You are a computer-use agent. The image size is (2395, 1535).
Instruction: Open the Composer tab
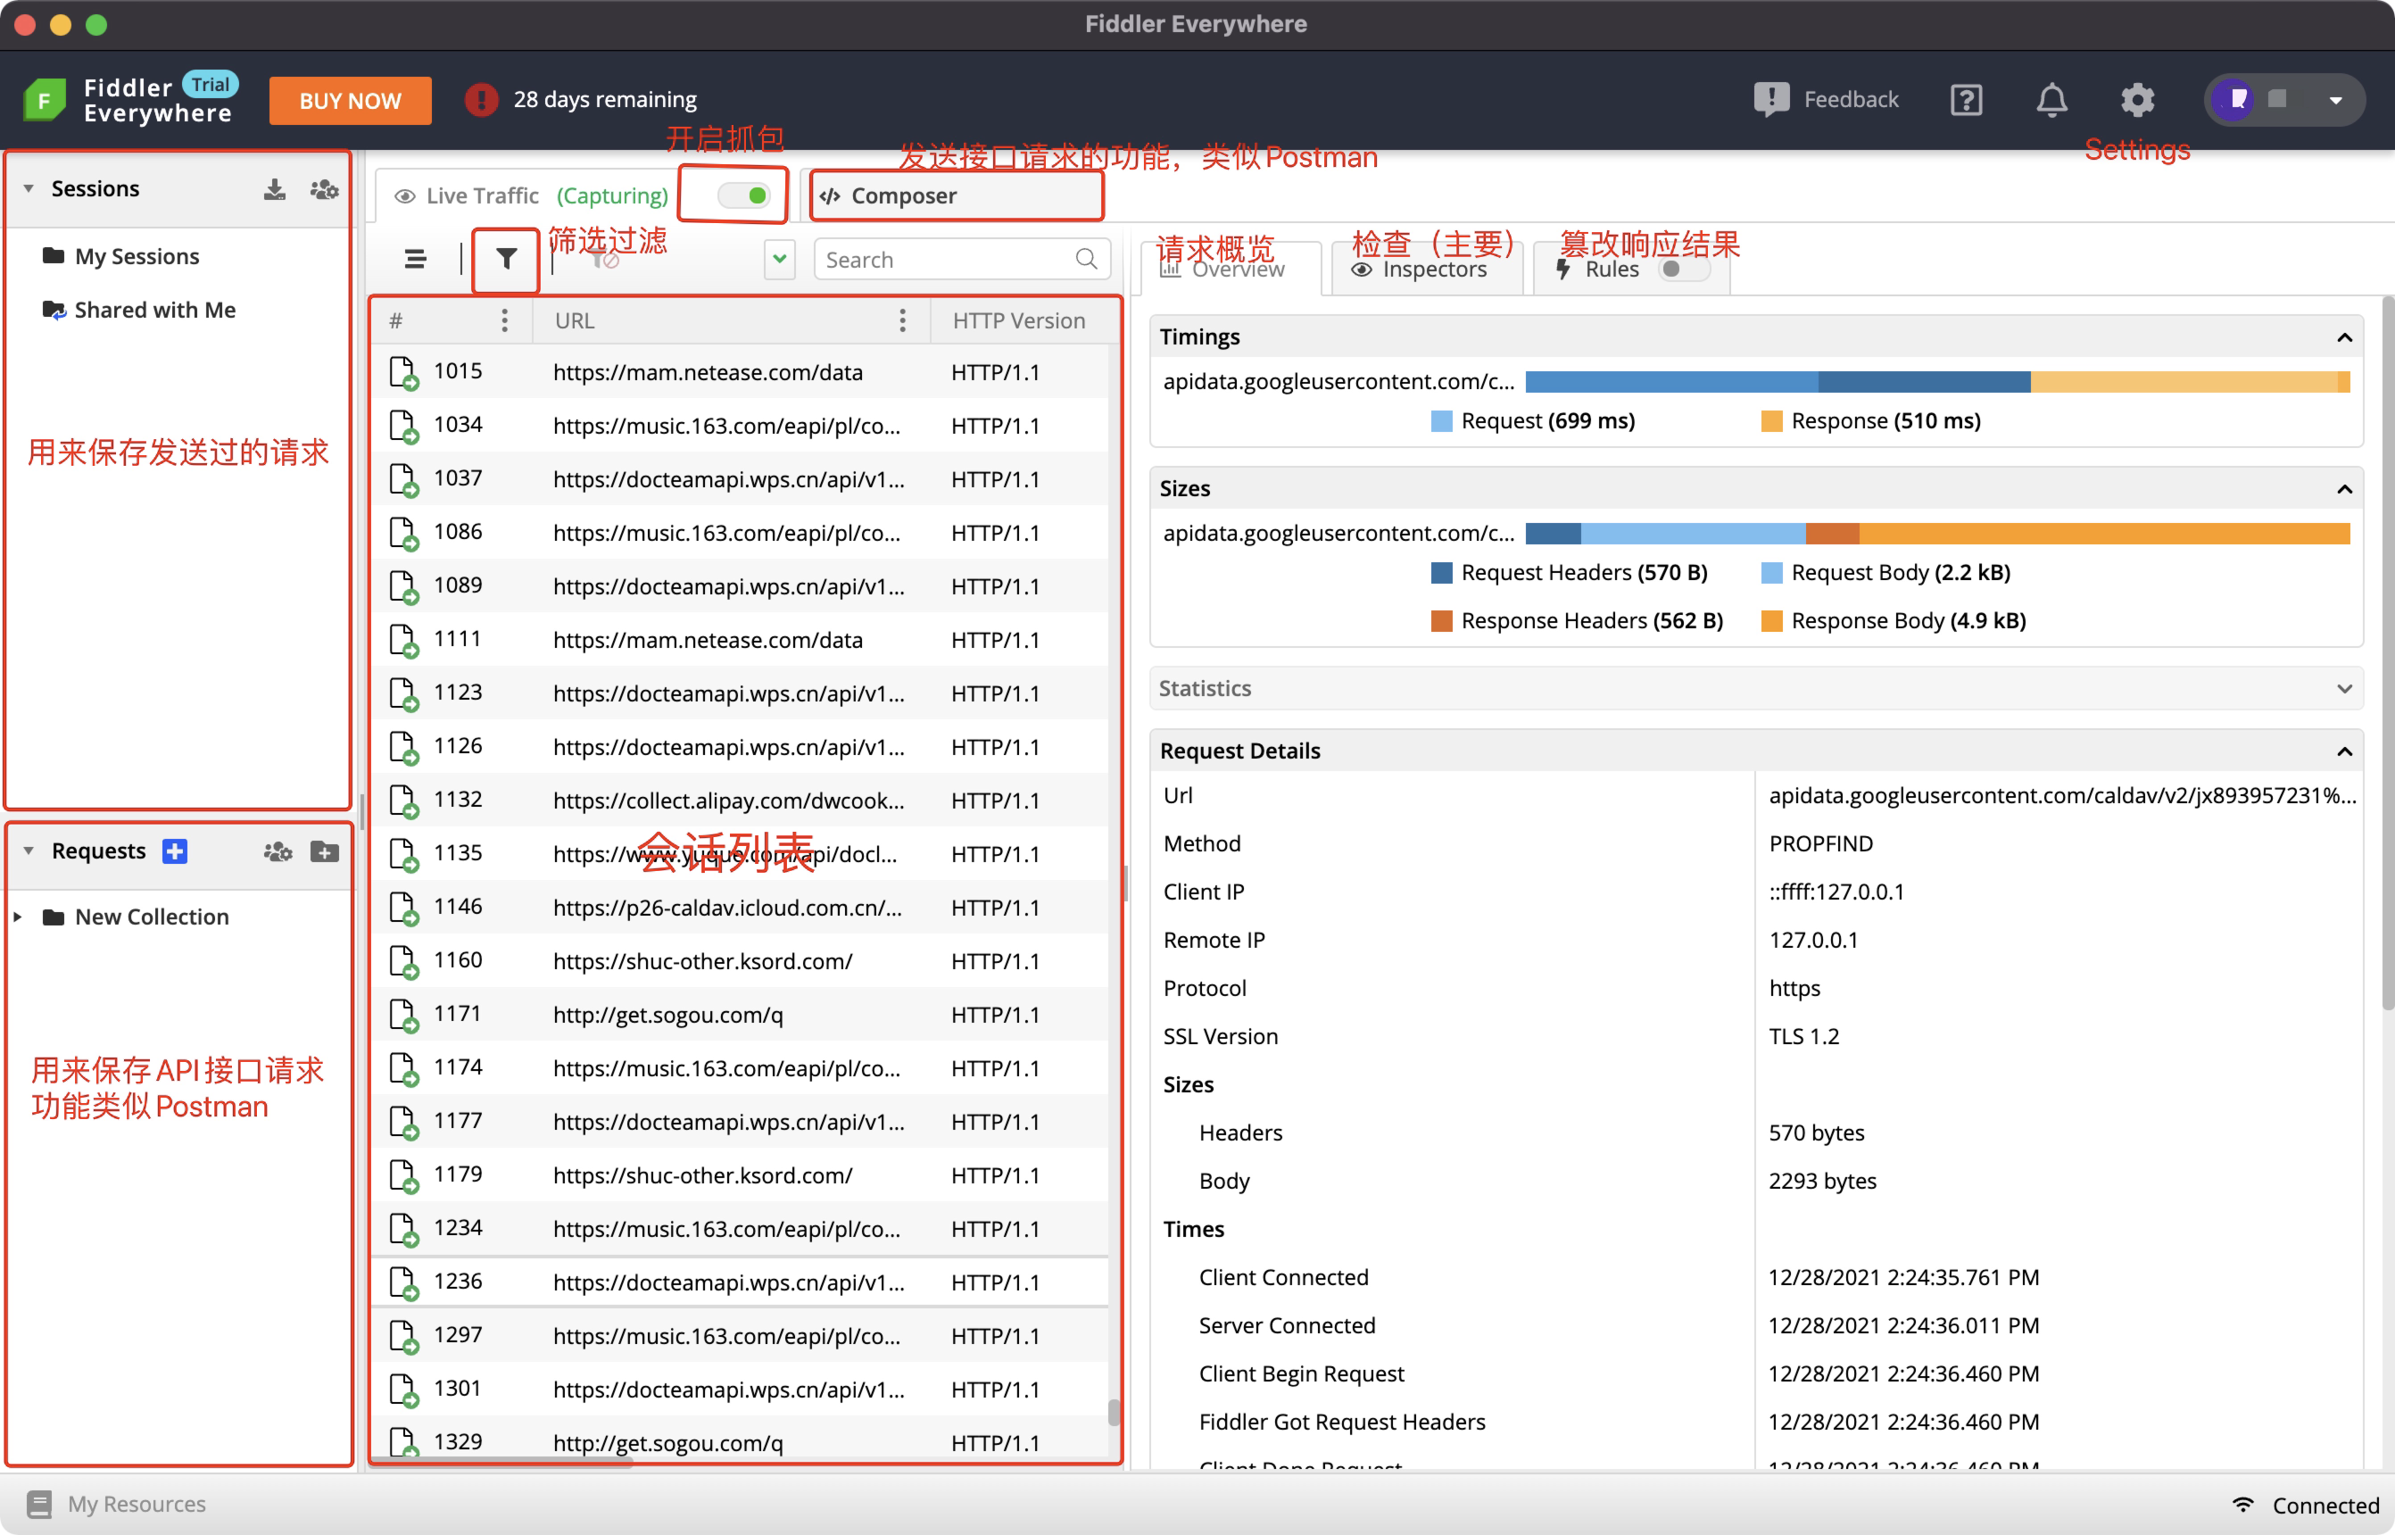tap(902, 196)
